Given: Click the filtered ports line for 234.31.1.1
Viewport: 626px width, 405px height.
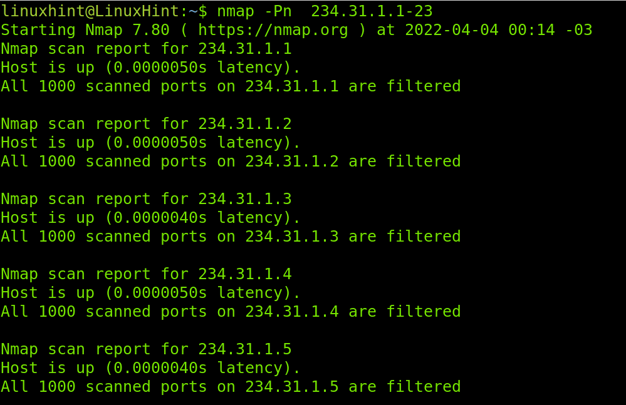Looking at the screenshot, I should [x=231, y=86].
